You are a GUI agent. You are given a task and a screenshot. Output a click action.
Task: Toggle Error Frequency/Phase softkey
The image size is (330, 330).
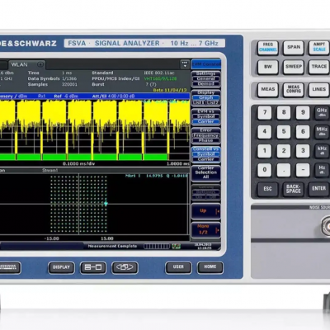(x=206, y=135)
